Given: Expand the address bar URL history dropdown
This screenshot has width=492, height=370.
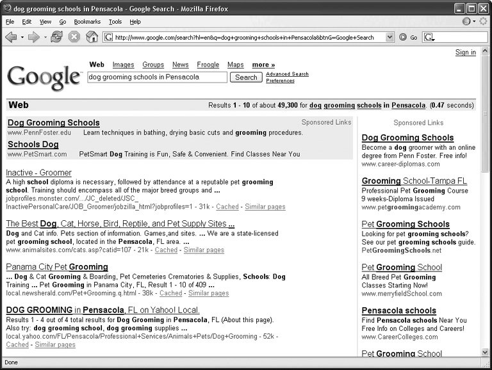Looking at the screenshot, I should tap(389, 37).
